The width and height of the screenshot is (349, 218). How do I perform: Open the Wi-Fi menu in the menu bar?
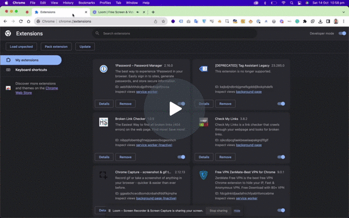point(284,3)
